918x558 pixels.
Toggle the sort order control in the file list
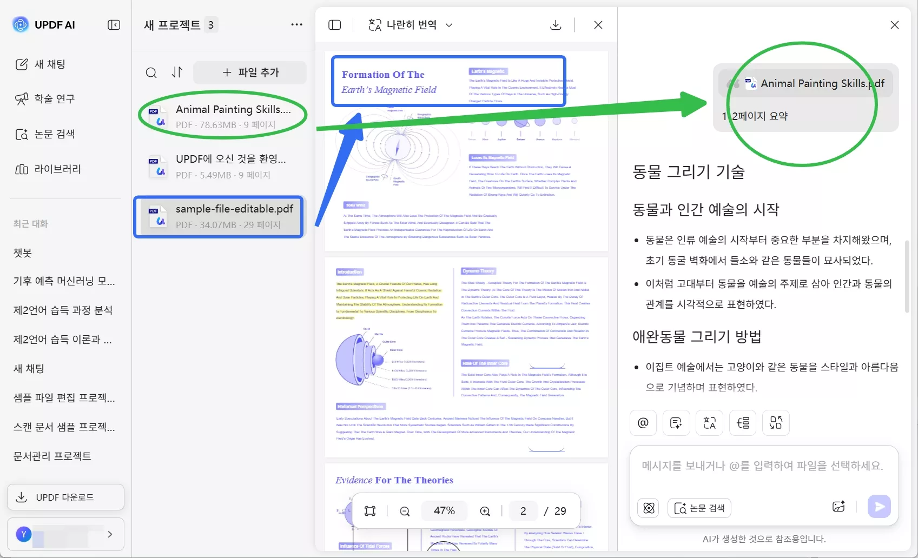coord(177,72)
